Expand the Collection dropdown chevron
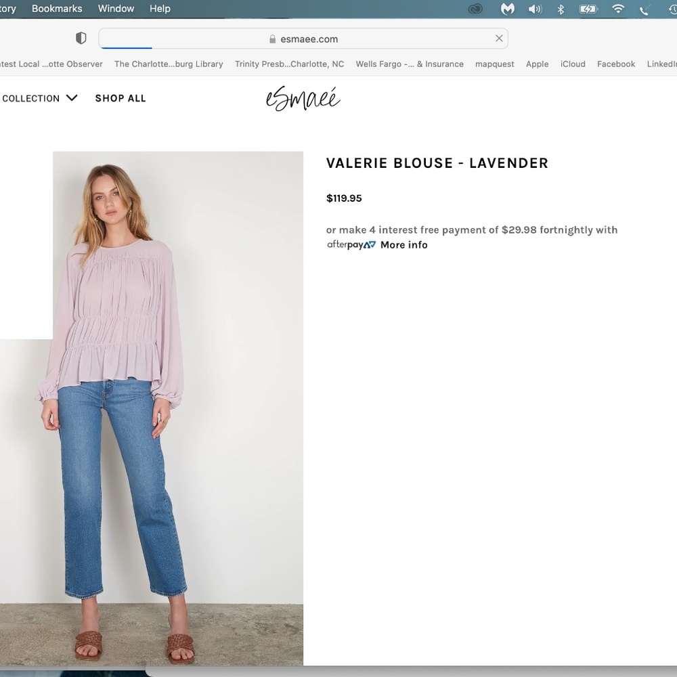The height and width of the screenshot is (677, 677). [x=72, y=98]
